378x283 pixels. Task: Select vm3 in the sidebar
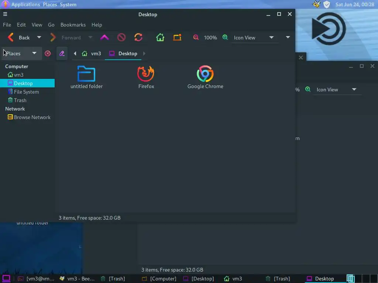tap(27, 75)
